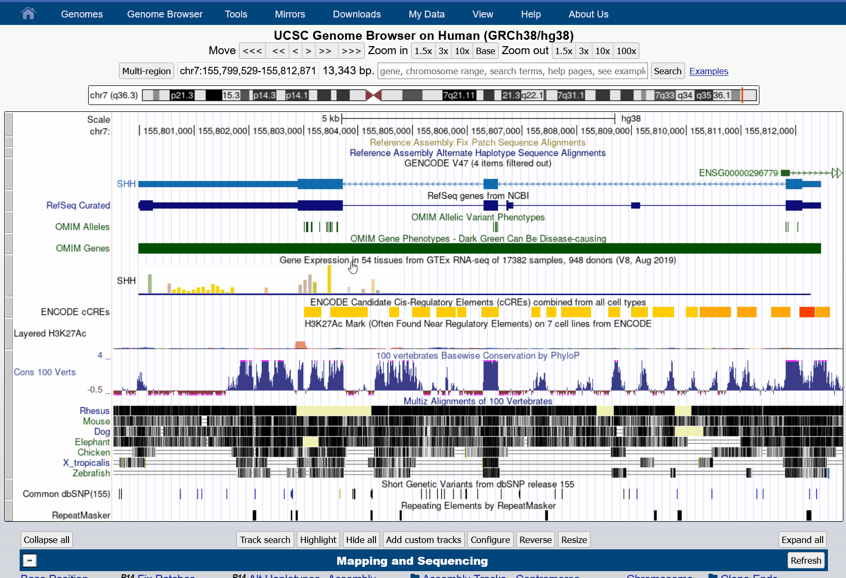Click the Multi-region button
This screenshot has width=846, height=578.
tap(147, 71)
